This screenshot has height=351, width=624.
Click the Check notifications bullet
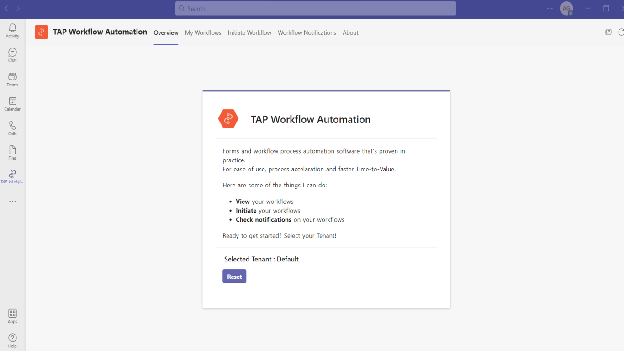click(290, 220)
